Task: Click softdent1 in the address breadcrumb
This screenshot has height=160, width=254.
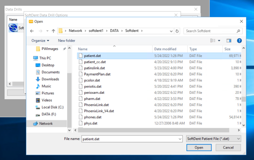Action: point(96,31)
